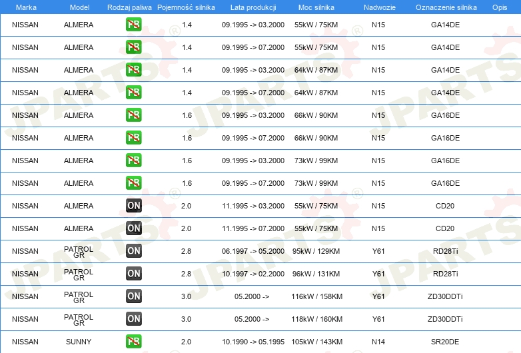Select ON diesel icon in Patrol GR 96kW row

133,273
